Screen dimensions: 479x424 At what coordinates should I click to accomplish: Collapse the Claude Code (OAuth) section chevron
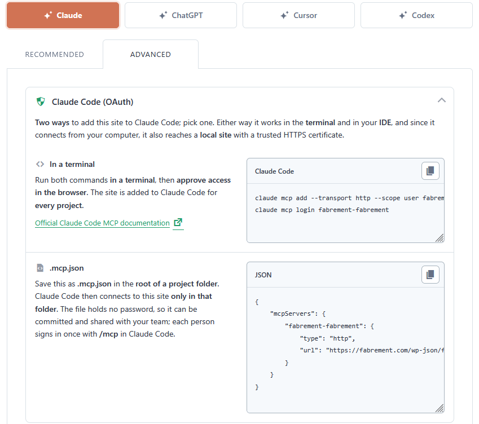point(441,100)
